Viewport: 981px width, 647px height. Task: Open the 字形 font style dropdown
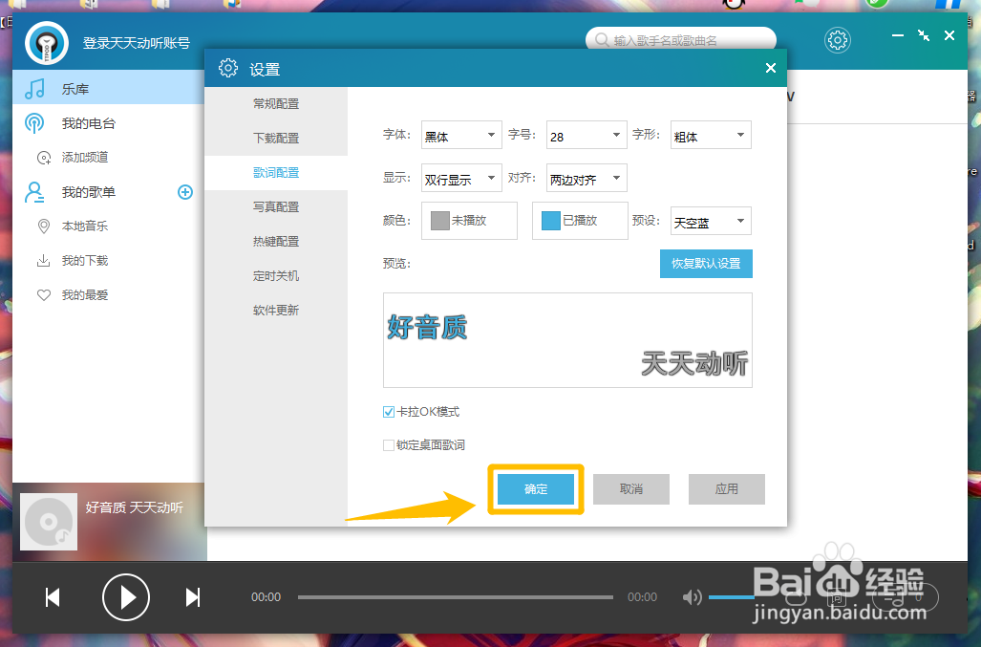click(711, 135)
